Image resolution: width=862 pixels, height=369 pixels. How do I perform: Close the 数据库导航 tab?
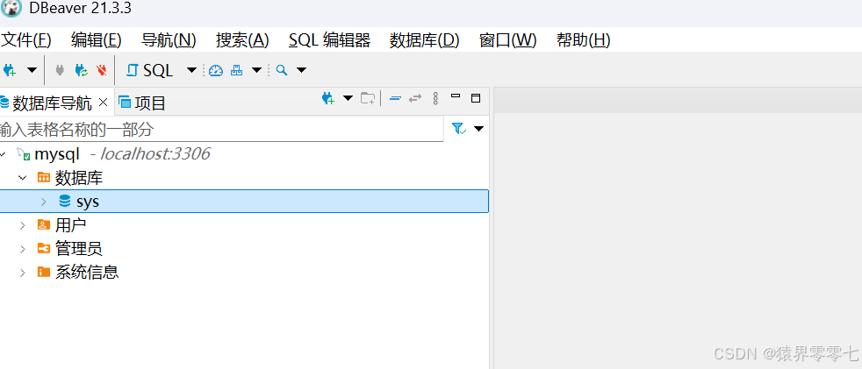pos(103,103)
